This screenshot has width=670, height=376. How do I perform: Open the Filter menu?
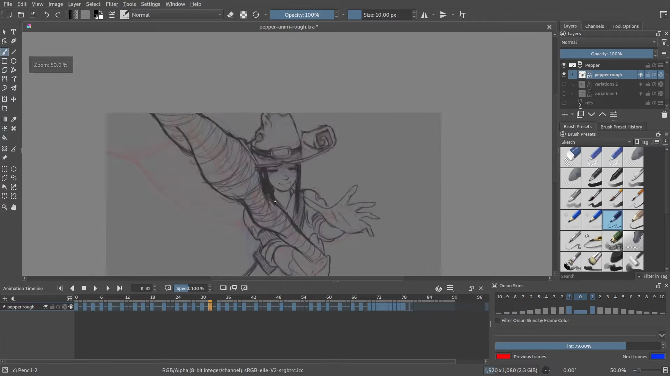112,4
